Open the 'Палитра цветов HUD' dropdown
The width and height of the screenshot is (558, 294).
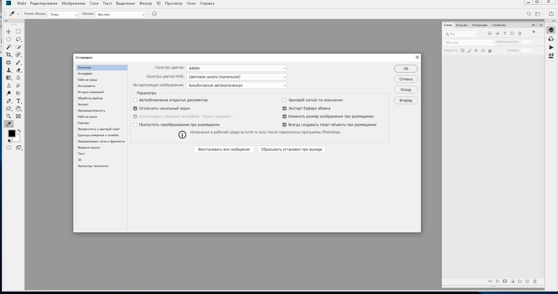pos(237,77)
